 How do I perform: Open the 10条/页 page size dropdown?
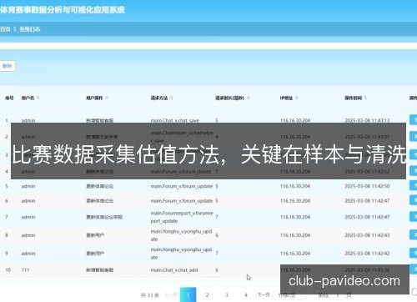(289, 295)
